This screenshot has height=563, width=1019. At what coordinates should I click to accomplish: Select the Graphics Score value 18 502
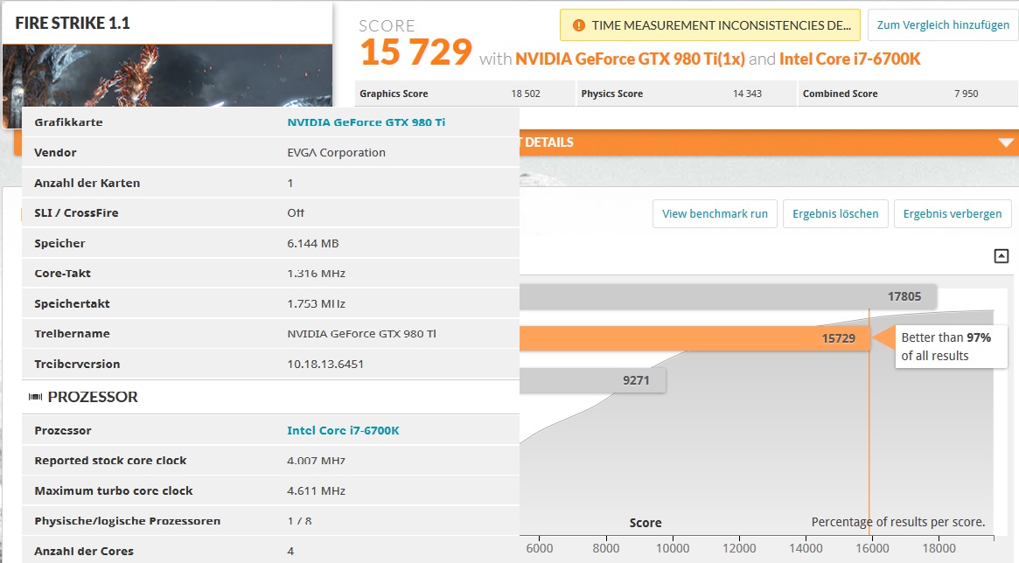[526, 94]
